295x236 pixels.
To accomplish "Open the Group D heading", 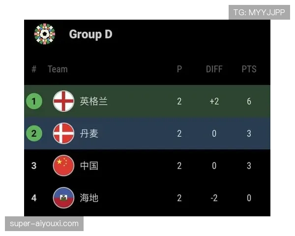I will click(x=90, y=34).
